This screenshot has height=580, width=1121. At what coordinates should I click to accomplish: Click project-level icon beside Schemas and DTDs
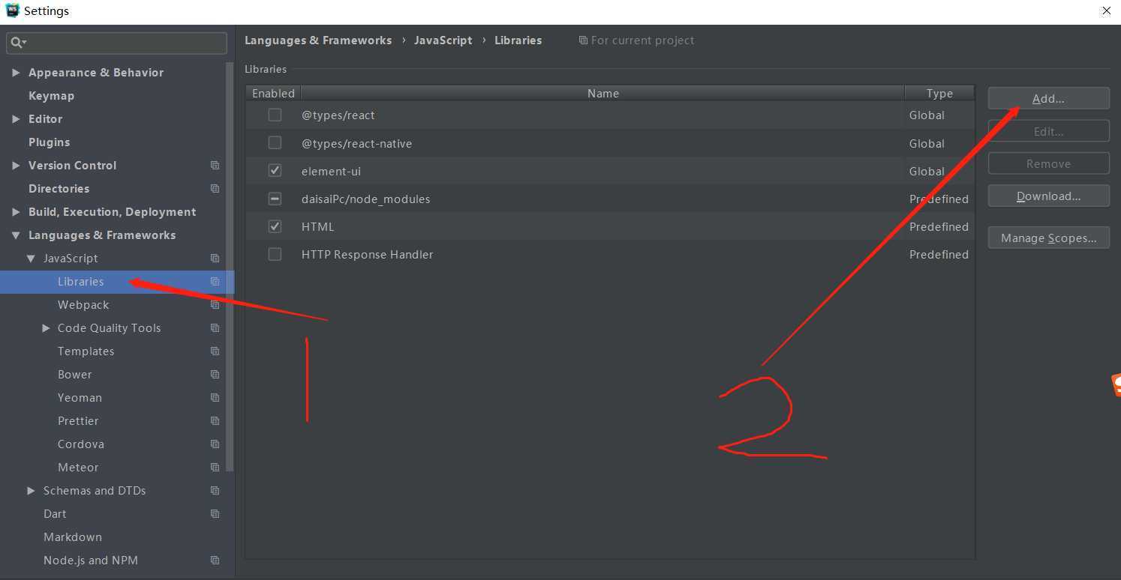[215, 491]
